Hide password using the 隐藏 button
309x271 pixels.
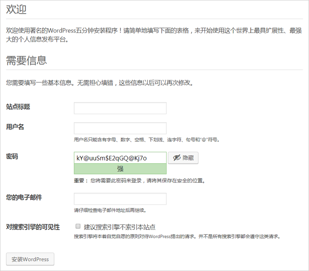coord(183,158)
